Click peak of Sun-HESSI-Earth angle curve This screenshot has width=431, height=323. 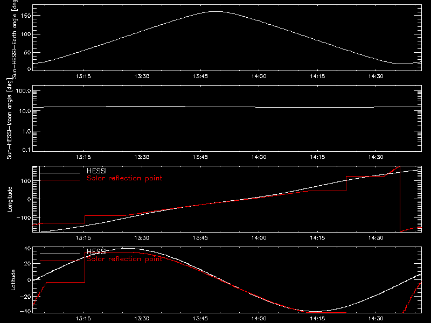tap(217, 11)
